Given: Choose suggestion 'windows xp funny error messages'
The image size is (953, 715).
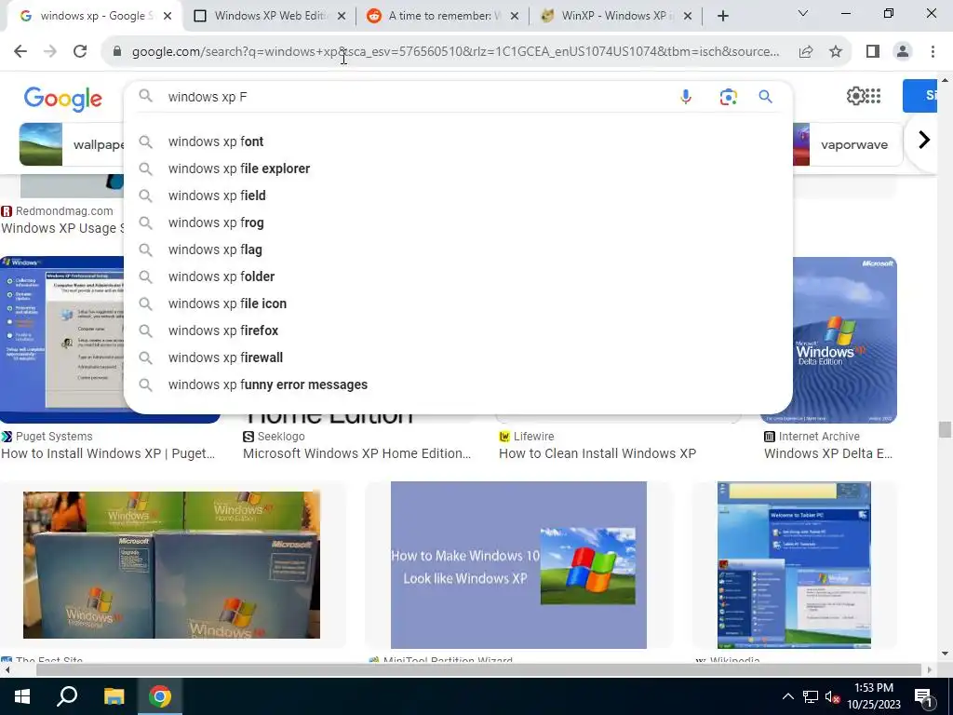Looking at the screenshot, I should pyautogui.click(x=458, y=384).
